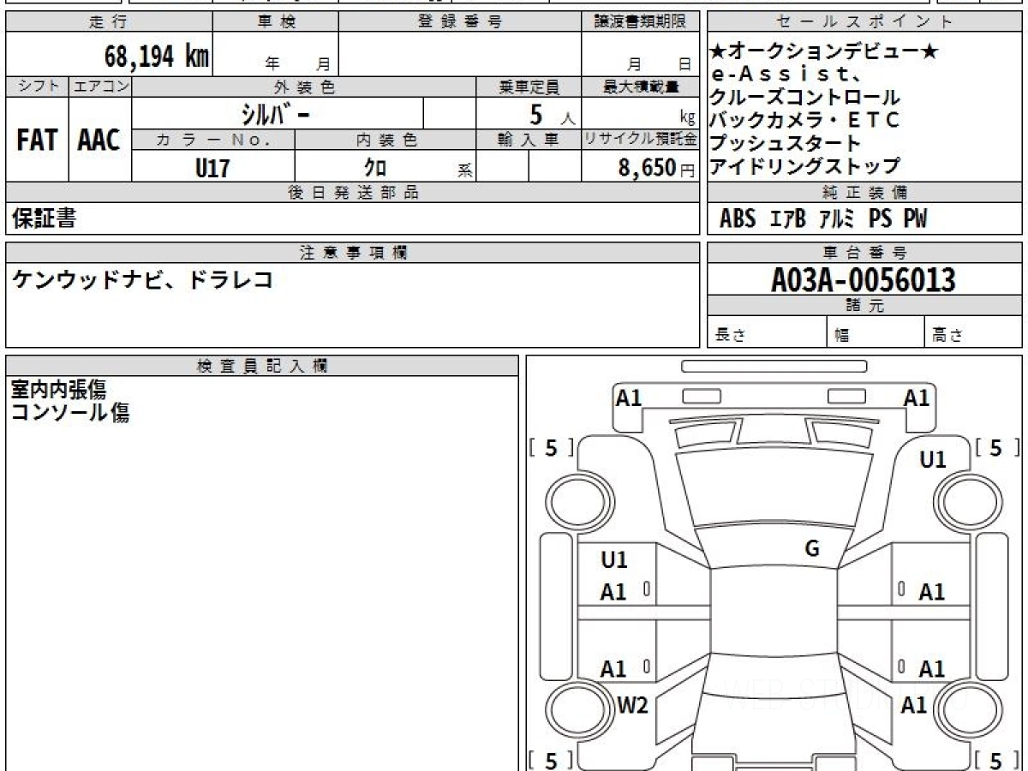Click the 内装色 label
Screen dimensions: 1028x771
click(385, 140)
